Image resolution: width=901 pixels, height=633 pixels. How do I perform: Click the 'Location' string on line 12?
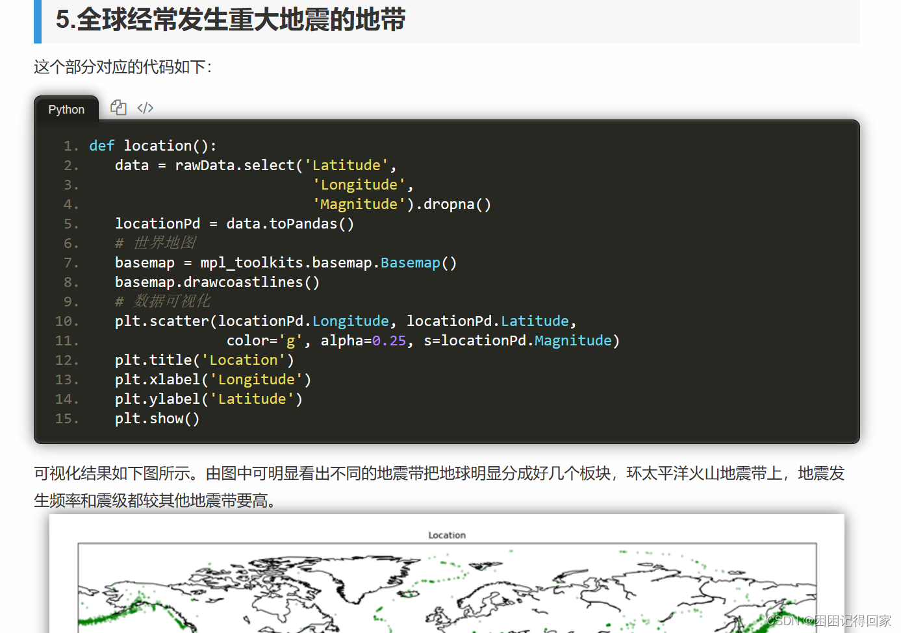click(244, 360)
